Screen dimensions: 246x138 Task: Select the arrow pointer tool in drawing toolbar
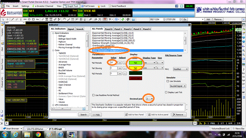coord(3,19)
